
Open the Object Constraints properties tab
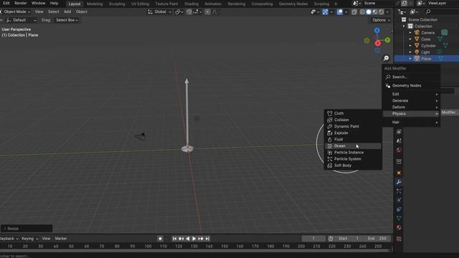pos(399,209)
